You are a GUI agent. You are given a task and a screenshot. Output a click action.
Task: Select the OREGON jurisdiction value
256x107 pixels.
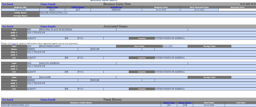(116, 10)
